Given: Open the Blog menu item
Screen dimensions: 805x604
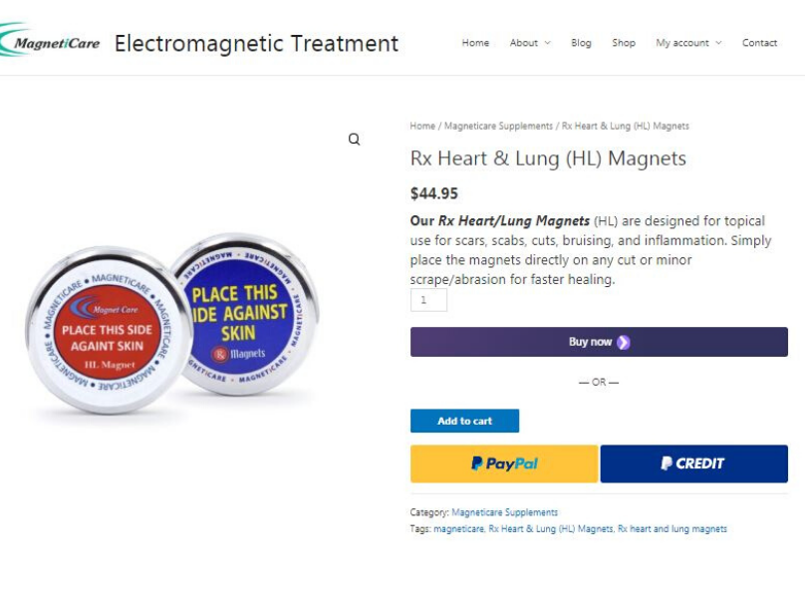Looking at the screenshot, I should [581, 43].
